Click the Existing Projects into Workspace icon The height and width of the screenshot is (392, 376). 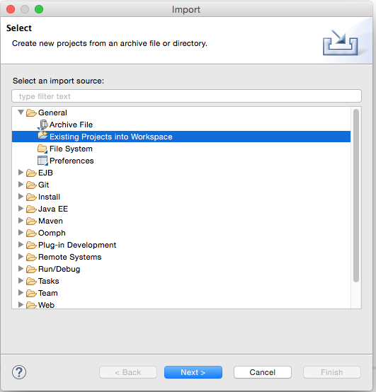42,136
